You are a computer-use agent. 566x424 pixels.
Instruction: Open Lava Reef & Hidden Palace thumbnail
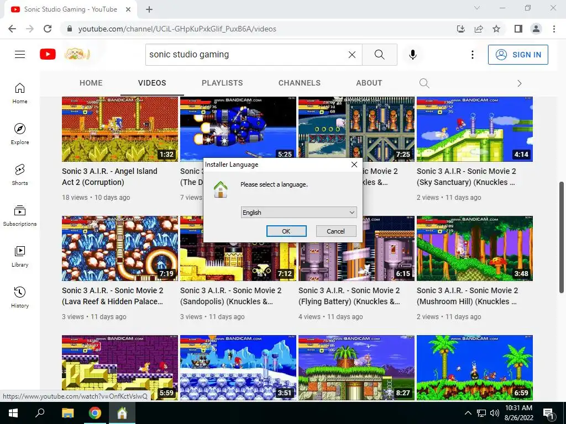[120, 248]
